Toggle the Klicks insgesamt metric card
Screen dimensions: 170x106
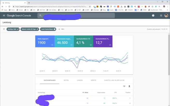click(x=45, y=42)
